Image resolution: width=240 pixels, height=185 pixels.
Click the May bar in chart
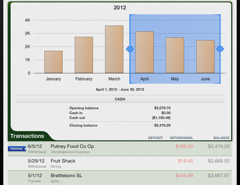pos(175,55)
